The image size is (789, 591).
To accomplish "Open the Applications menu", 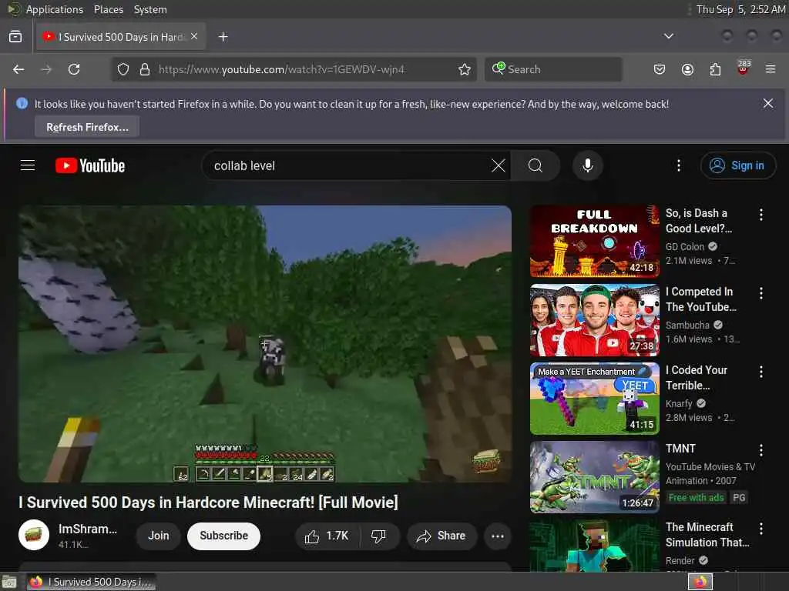I will coord(55,9).
